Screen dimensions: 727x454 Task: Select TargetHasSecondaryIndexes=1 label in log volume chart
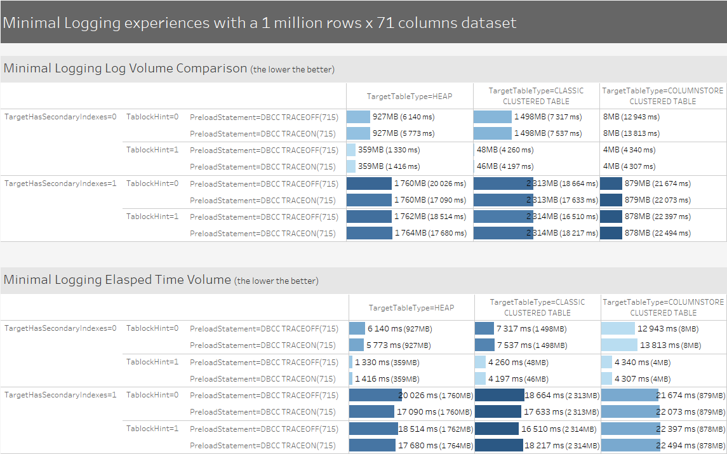click(60, 183)
